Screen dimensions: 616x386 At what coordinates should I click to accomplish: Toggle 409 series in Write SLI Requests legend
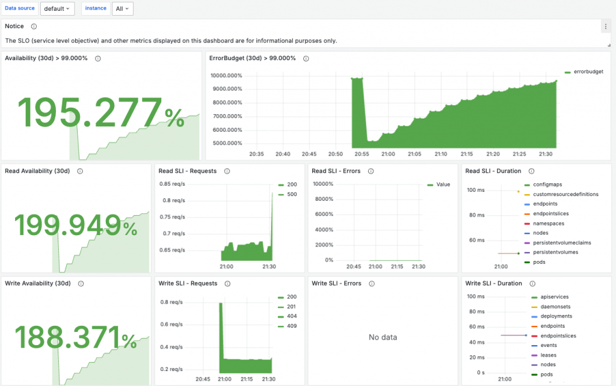point(292,326)
